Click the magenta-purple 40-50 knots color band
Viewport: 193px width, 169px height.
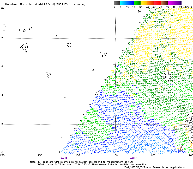click(x=174, y=3)
